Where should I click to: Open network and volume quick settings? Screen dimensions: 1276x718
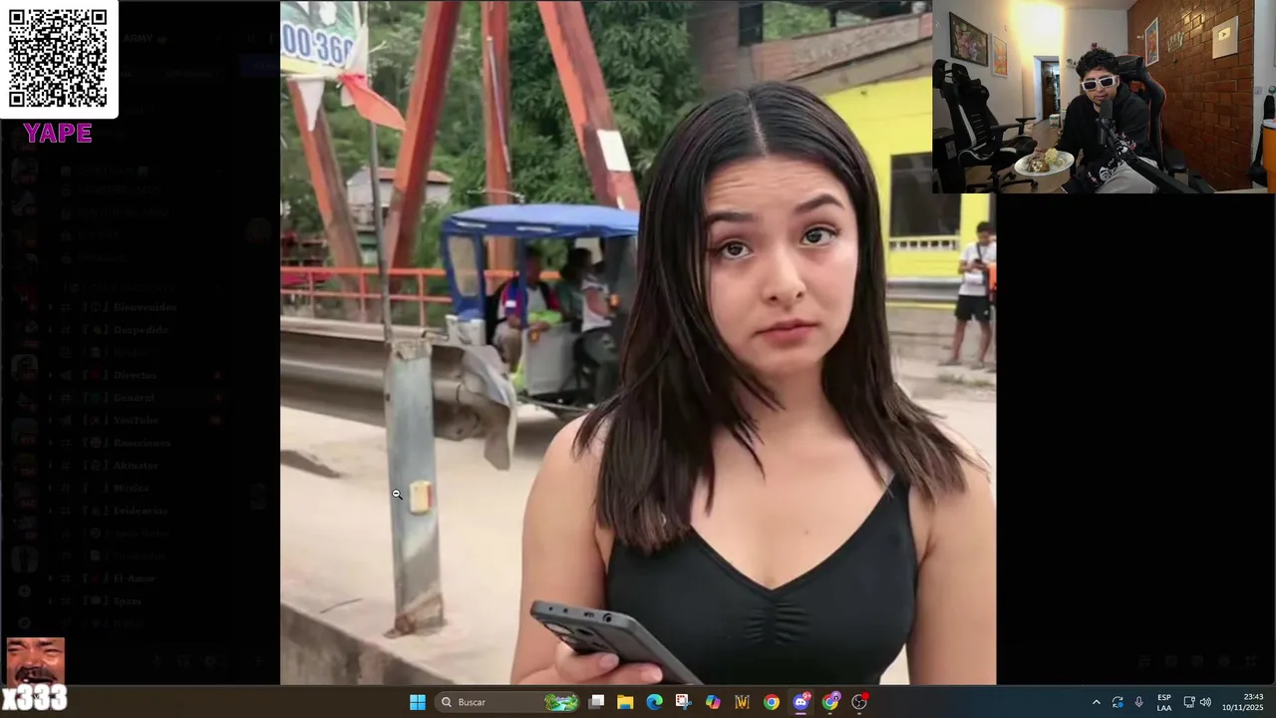coord(1197,702)
